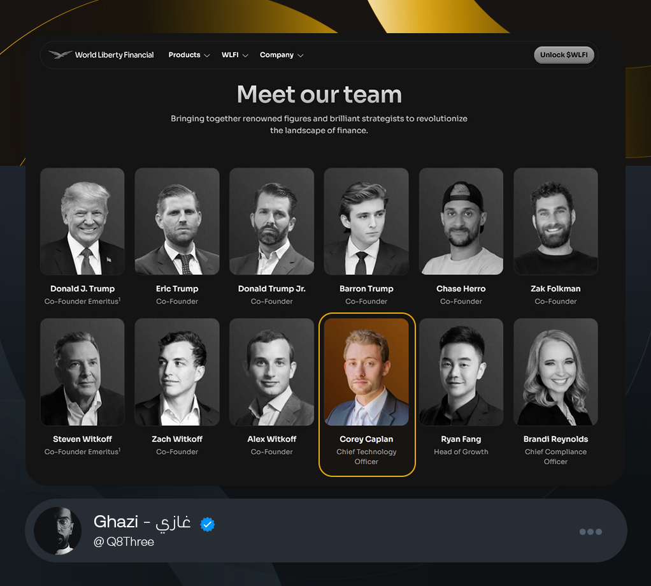Expand the WLFI dropdown chevron
The width and height of the screenshot is (651, 586).
click(245, 55)
